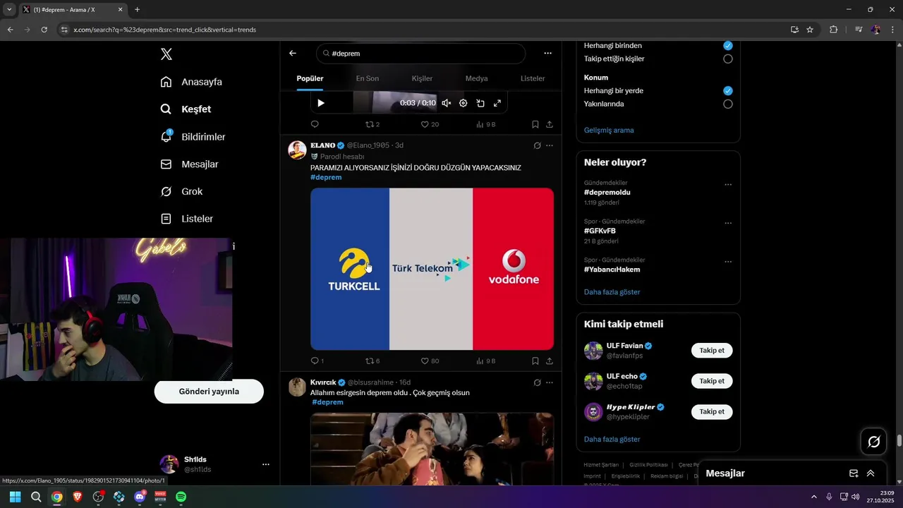Open the Turkcell Türk Telekom Vodafone image

432,269
